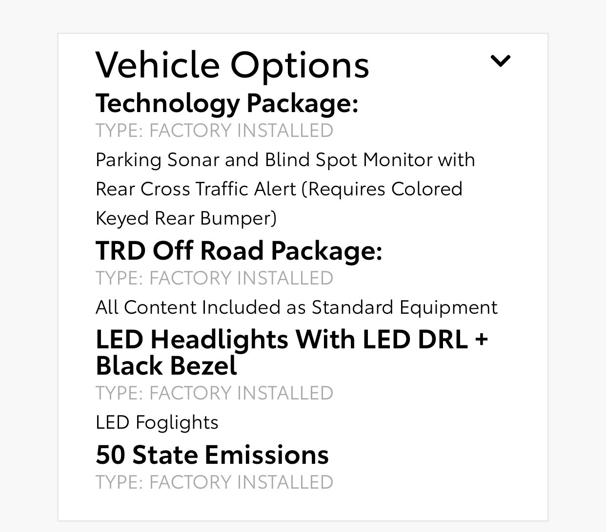Click All Content Included as Standard Equipment
Viewport: 606px width, 532px height.
[x=297, y=307]
